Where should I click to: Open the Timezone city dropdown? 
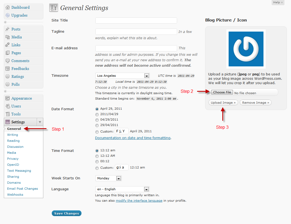[x=122, y=76]
